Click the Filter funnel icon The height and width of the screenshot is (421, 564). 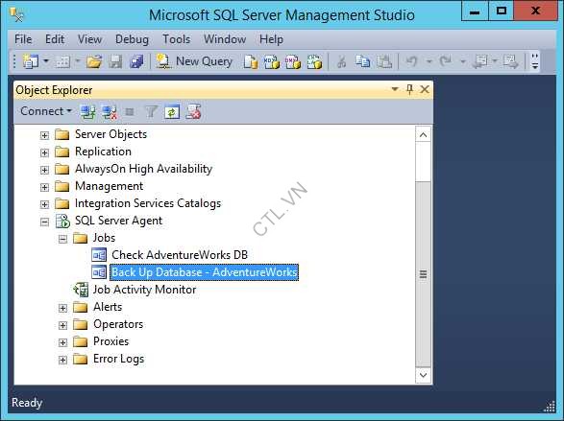(x=151, y=112)
